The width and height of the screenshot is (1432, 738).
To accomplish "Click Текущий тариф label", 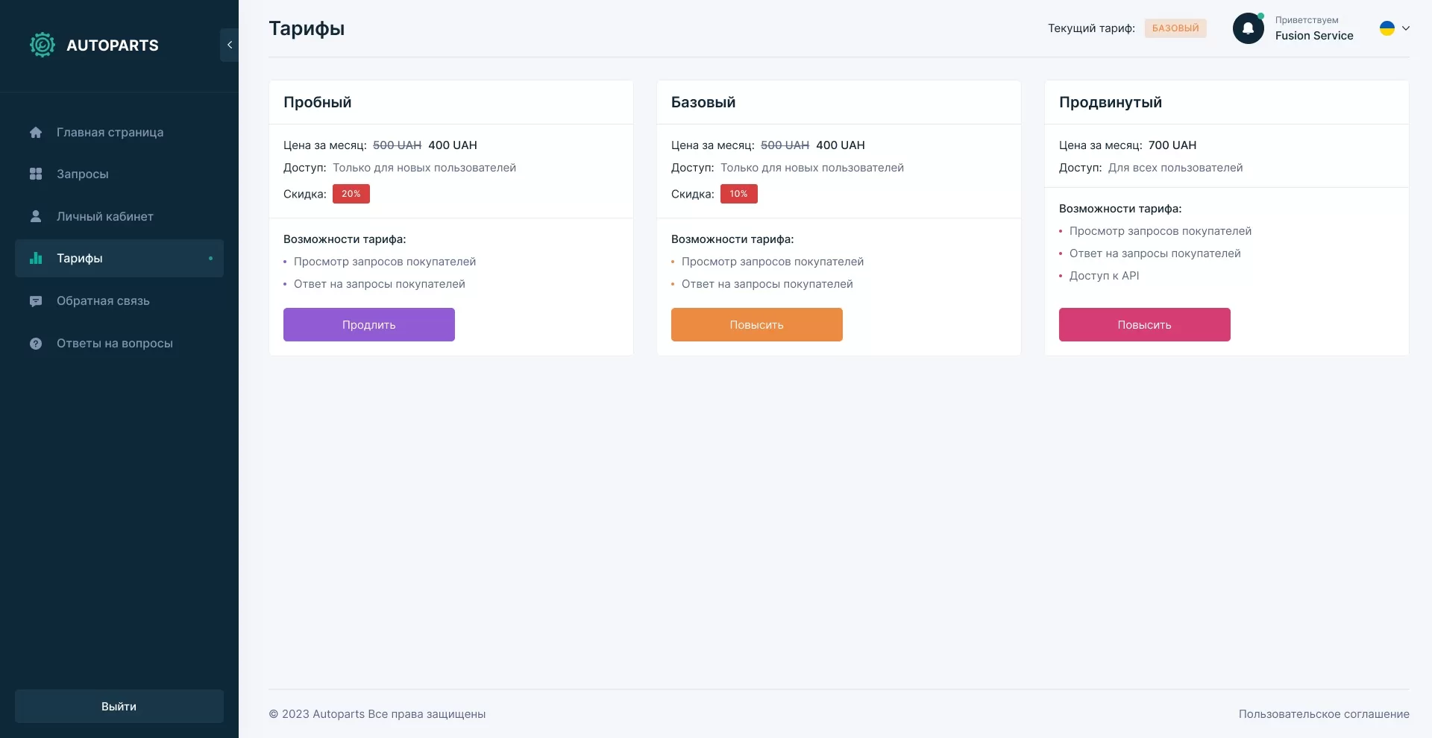I will coord(1091,28).
